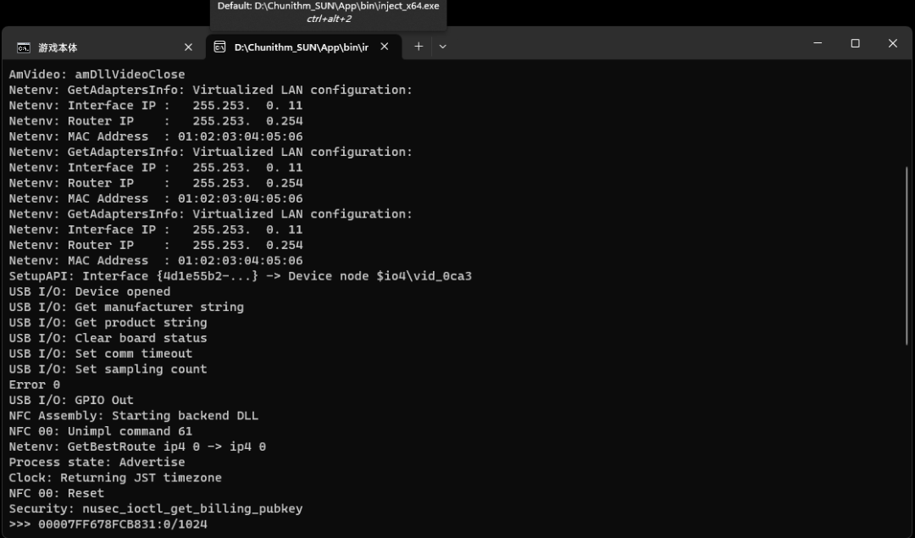Screen dimensions: 915x538
Task: Close the 游戏本体 tab
Action: point(188,47)
